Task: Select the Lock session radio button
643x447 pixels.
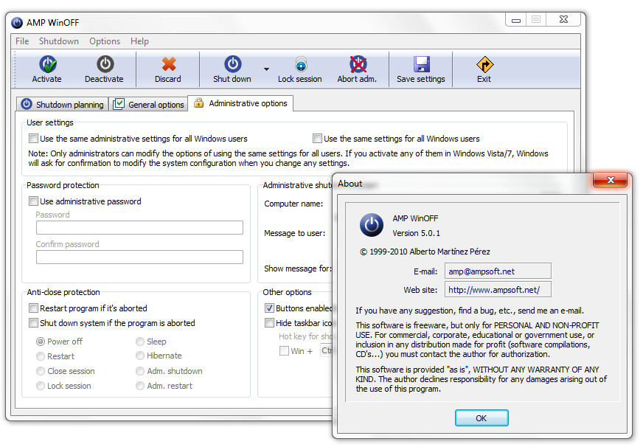Action: pyautogui.click(x=41, y=386)
